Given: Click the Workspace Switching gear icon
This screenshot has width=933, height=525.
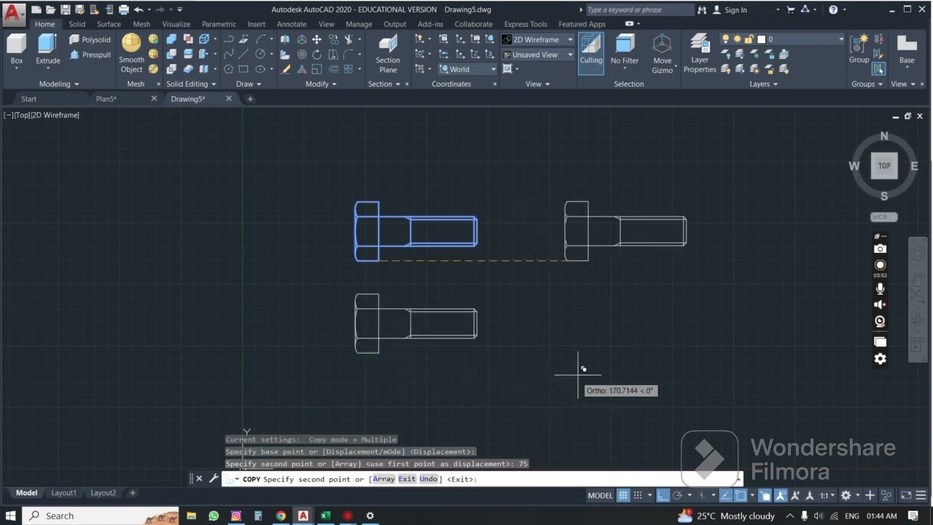Looking at the screenshot, I should [846, 495].
